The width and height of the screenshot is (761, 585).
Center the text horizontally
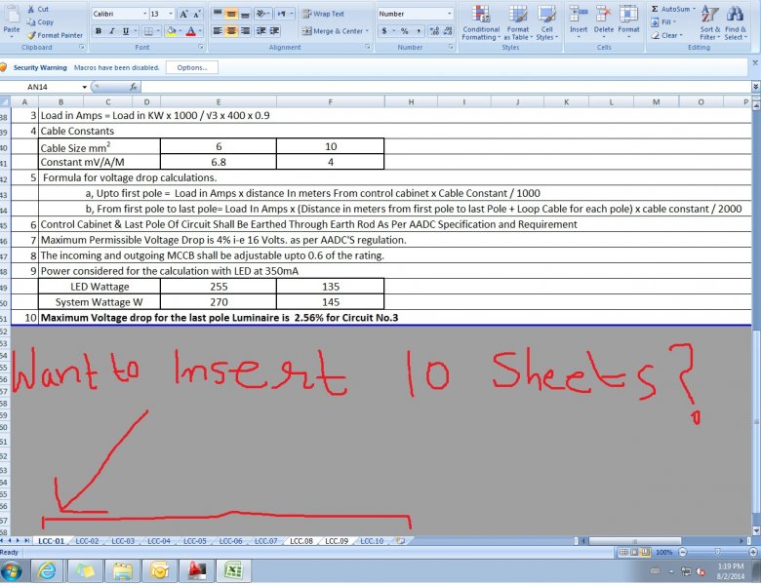[231, 31]
